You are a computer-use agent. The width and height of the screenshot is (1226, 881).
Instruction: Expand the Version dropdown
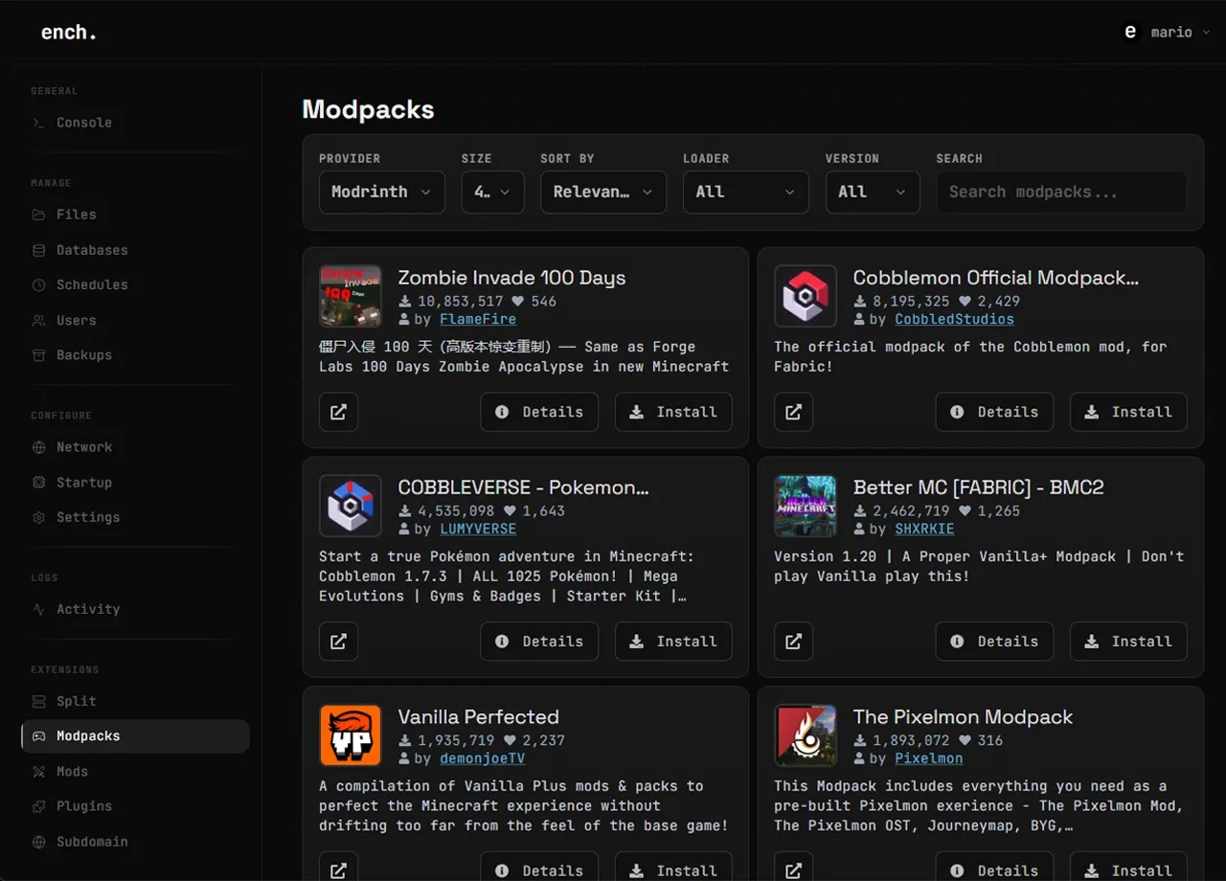[873, 192]
